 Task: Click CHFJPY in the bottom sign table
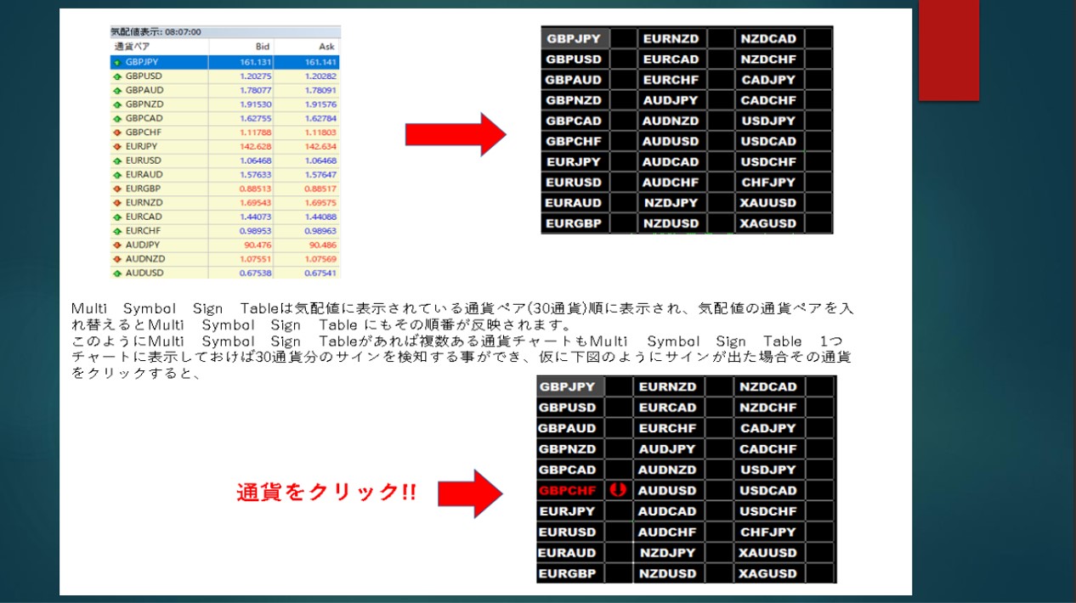point(768,532)
